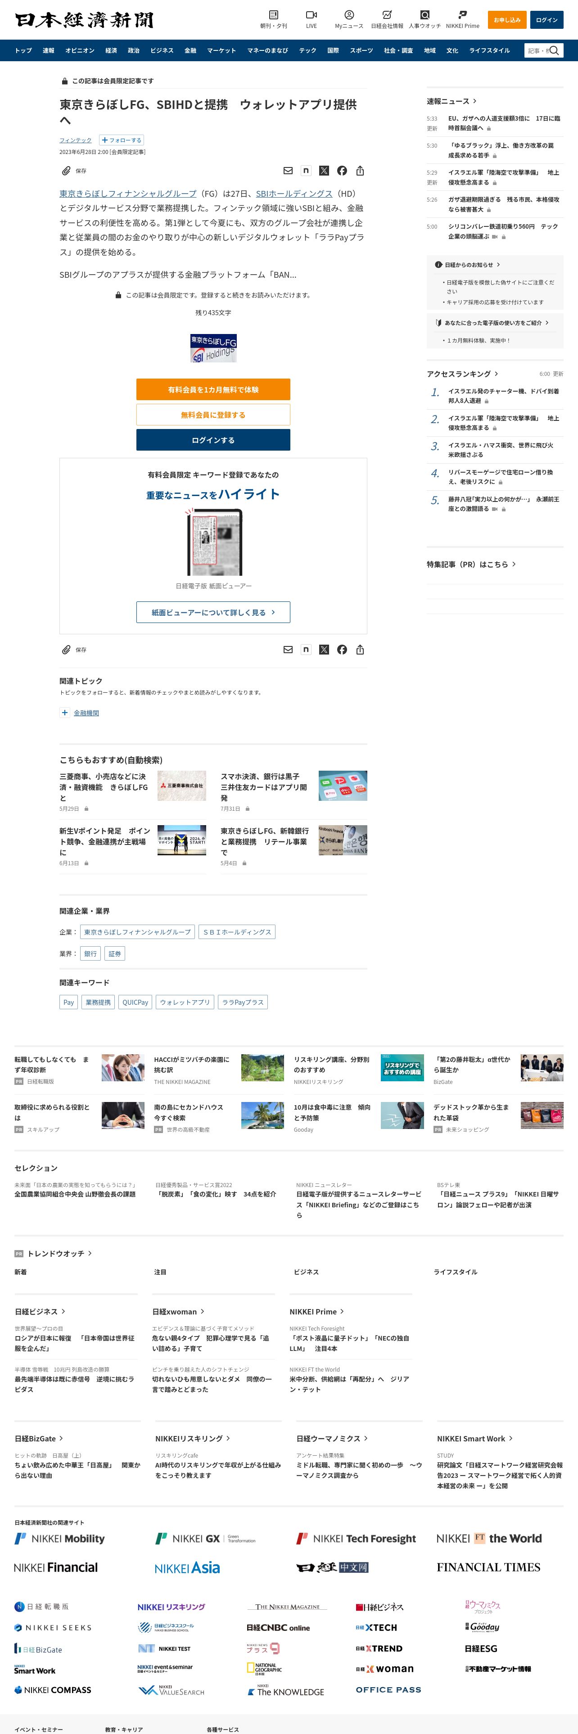This screenshot has height=1734, width=578.
Task: Open the 東京きらぼしFG SBI Holdings thumbnail
Action: click(x=213, y=348)
